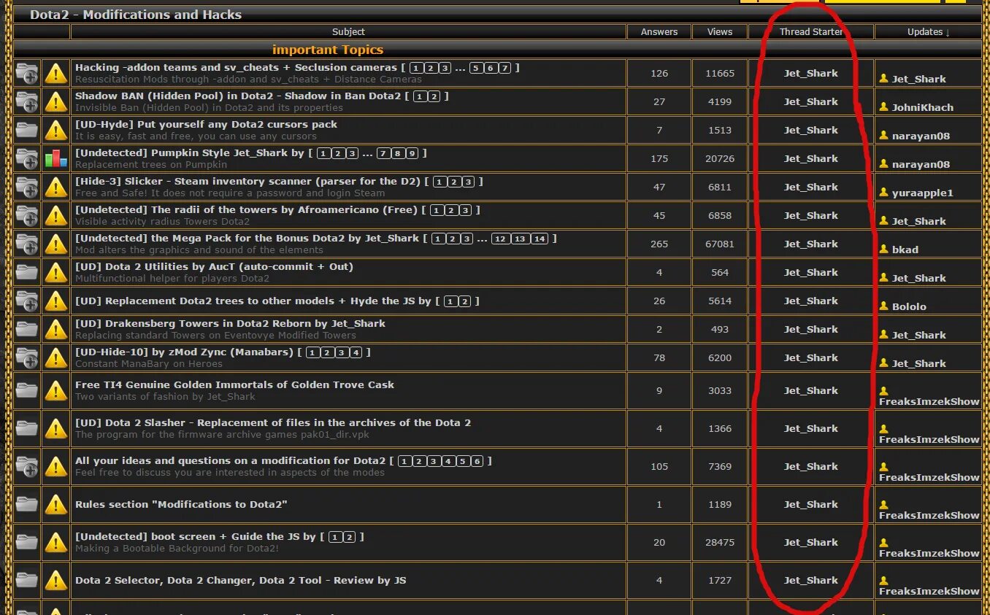Click folder icon of UD-Hyde cursors pack thread
The image size is (990, 615).
(x=27, y=130)
